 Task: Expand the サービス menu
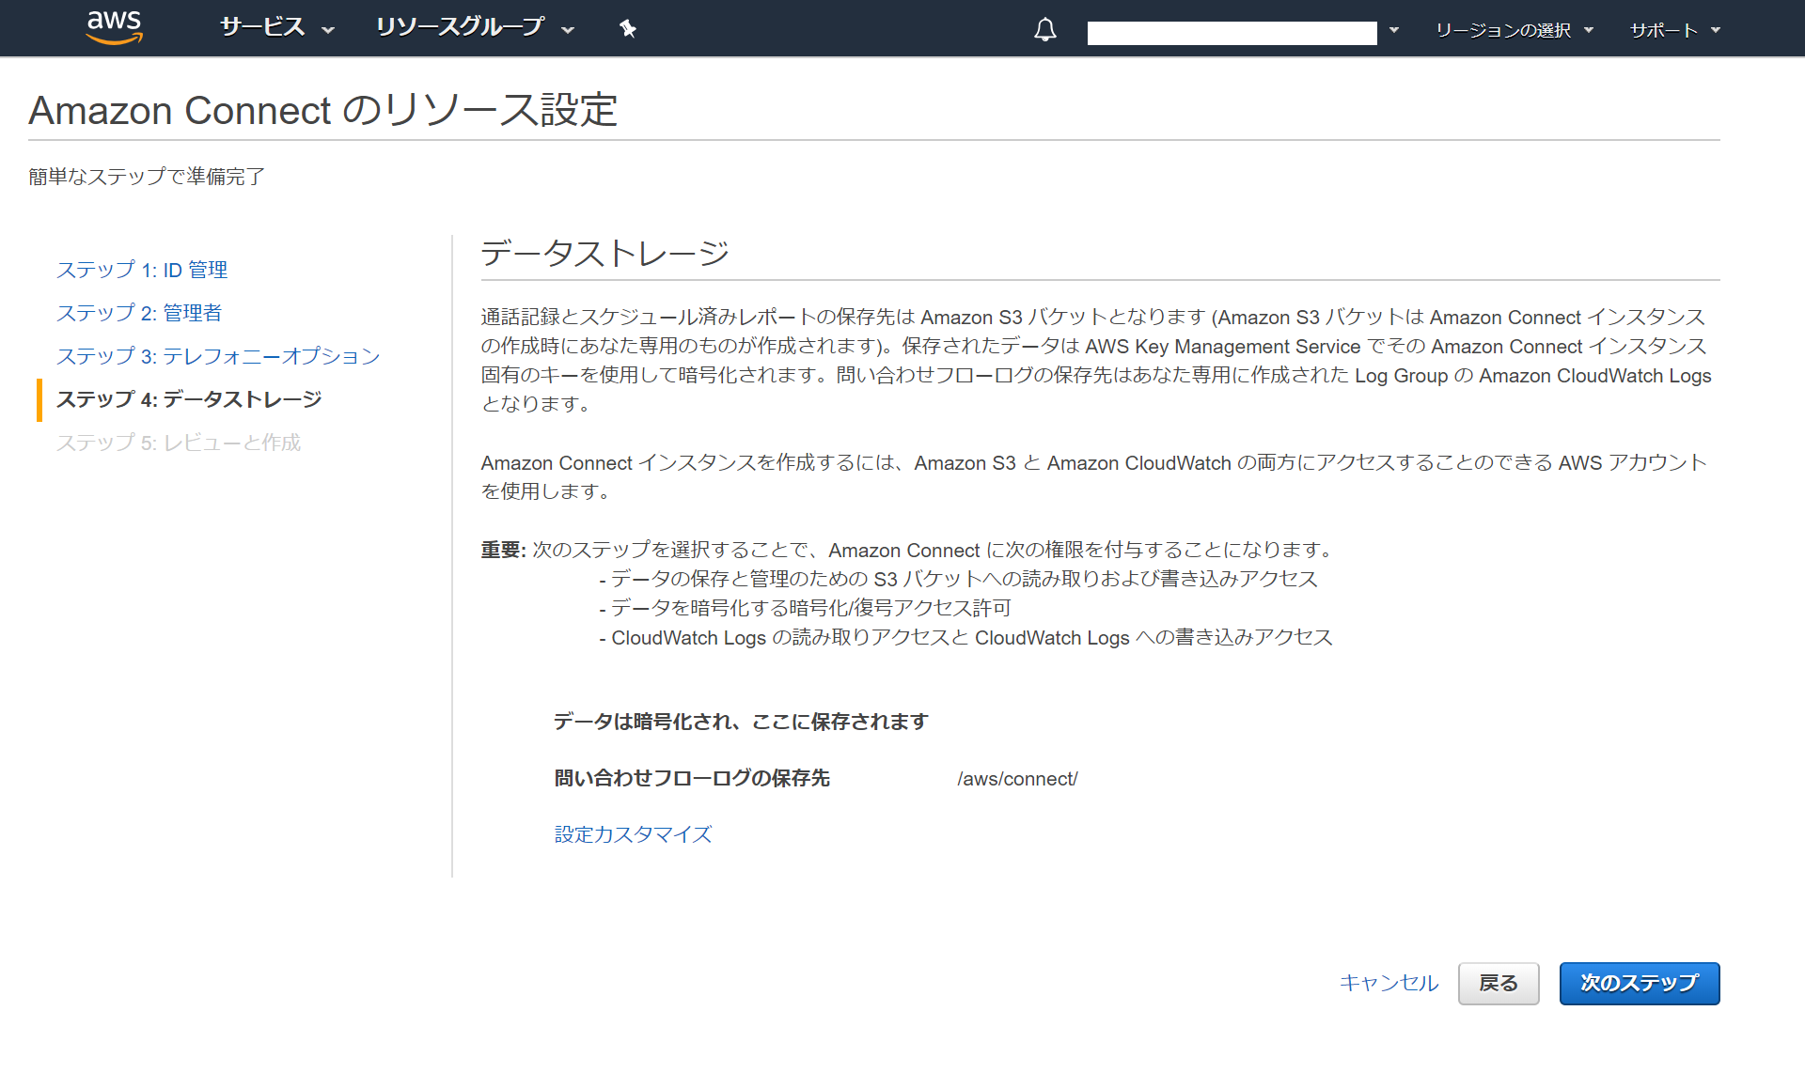coord(276,28)
